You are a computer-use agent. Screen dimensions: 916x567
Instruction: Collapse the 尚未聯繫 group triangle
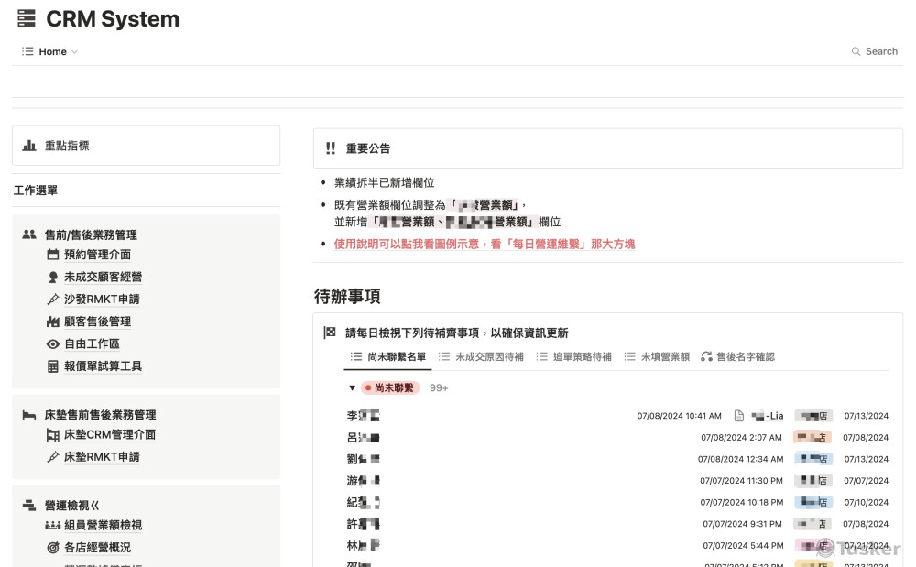click(x=352, y=387)
